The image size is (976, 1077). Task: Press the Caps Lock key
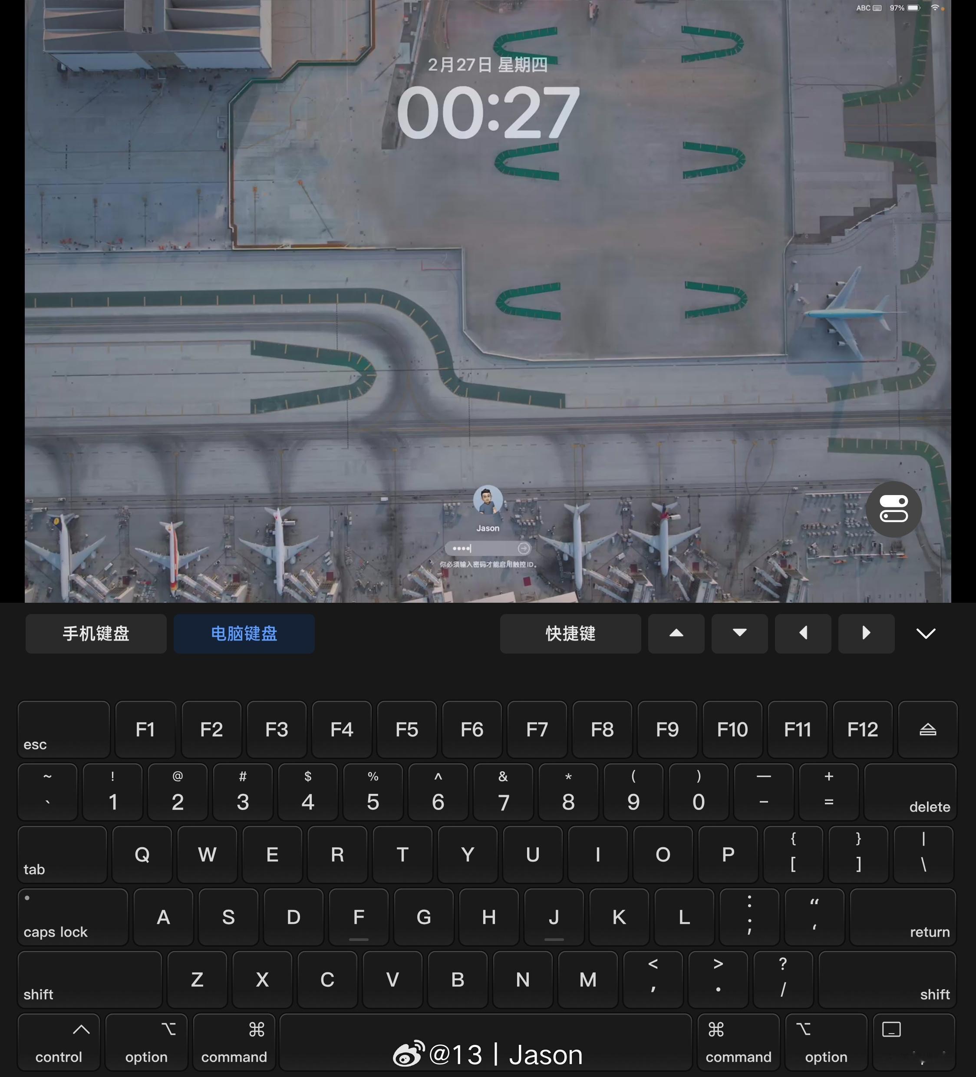click(x=60, y=915)
